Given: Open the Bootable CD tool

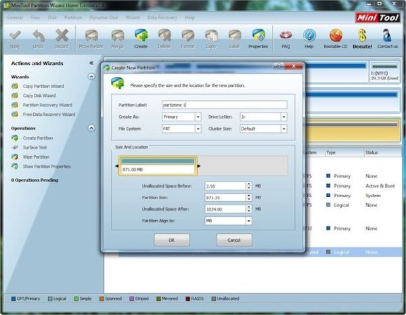Looking at the screenshot, I should click(x=336, y=36).
